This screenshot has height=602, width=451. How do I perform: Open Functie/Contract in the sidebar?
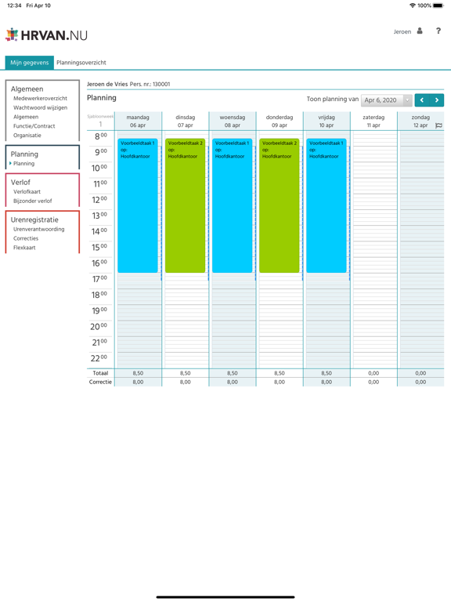point(34,126)
